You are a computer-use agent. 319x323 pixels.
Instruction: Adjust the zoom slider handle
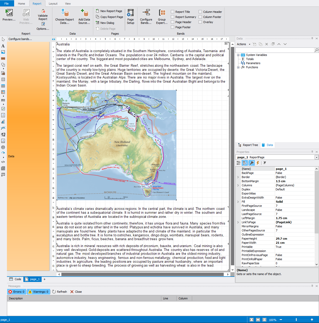(296, 320)
